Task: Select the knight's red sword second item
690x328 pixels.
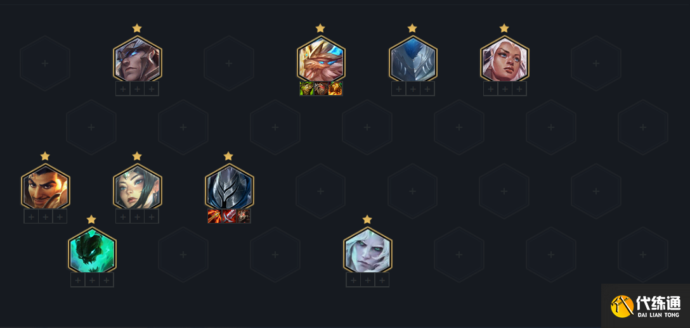Action: tap(229, 216)
